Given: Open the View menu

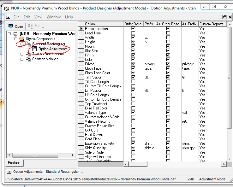Looking at the screenshot, I should pos(38,17).
